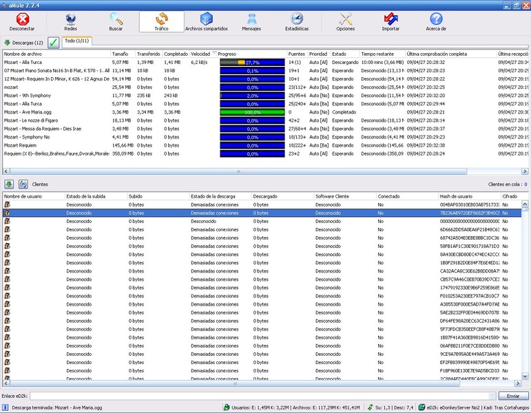Sort downloads by Tamaño column
The width and height of the screenshot is (531, 413).
(x=123, y=54)
